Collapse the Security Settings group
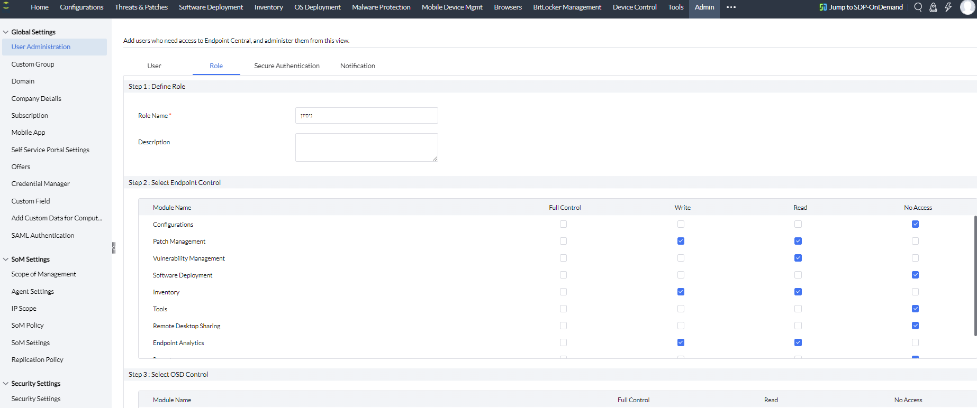This screenshot has height=408, width=977. [6, 384]
